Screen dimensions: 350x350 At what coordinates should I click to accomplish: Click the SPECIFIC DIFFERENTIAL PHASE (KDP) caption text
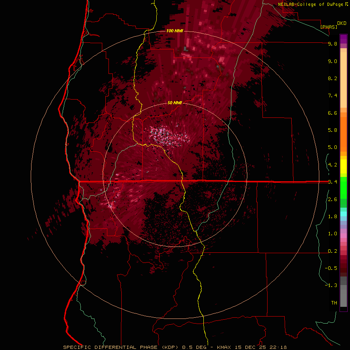point(121,347)
